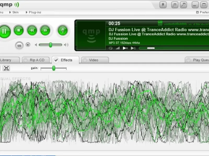Switch to the Library tab
This screenshot has height=156, width=209.
(x=10, y=60)
